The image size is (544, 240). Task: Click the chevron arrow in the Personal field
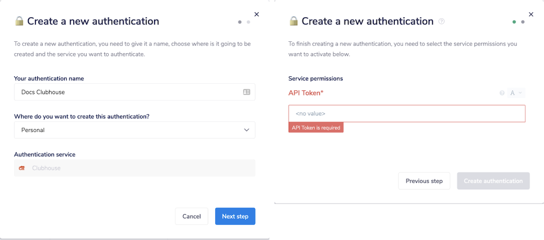point(247,130)
